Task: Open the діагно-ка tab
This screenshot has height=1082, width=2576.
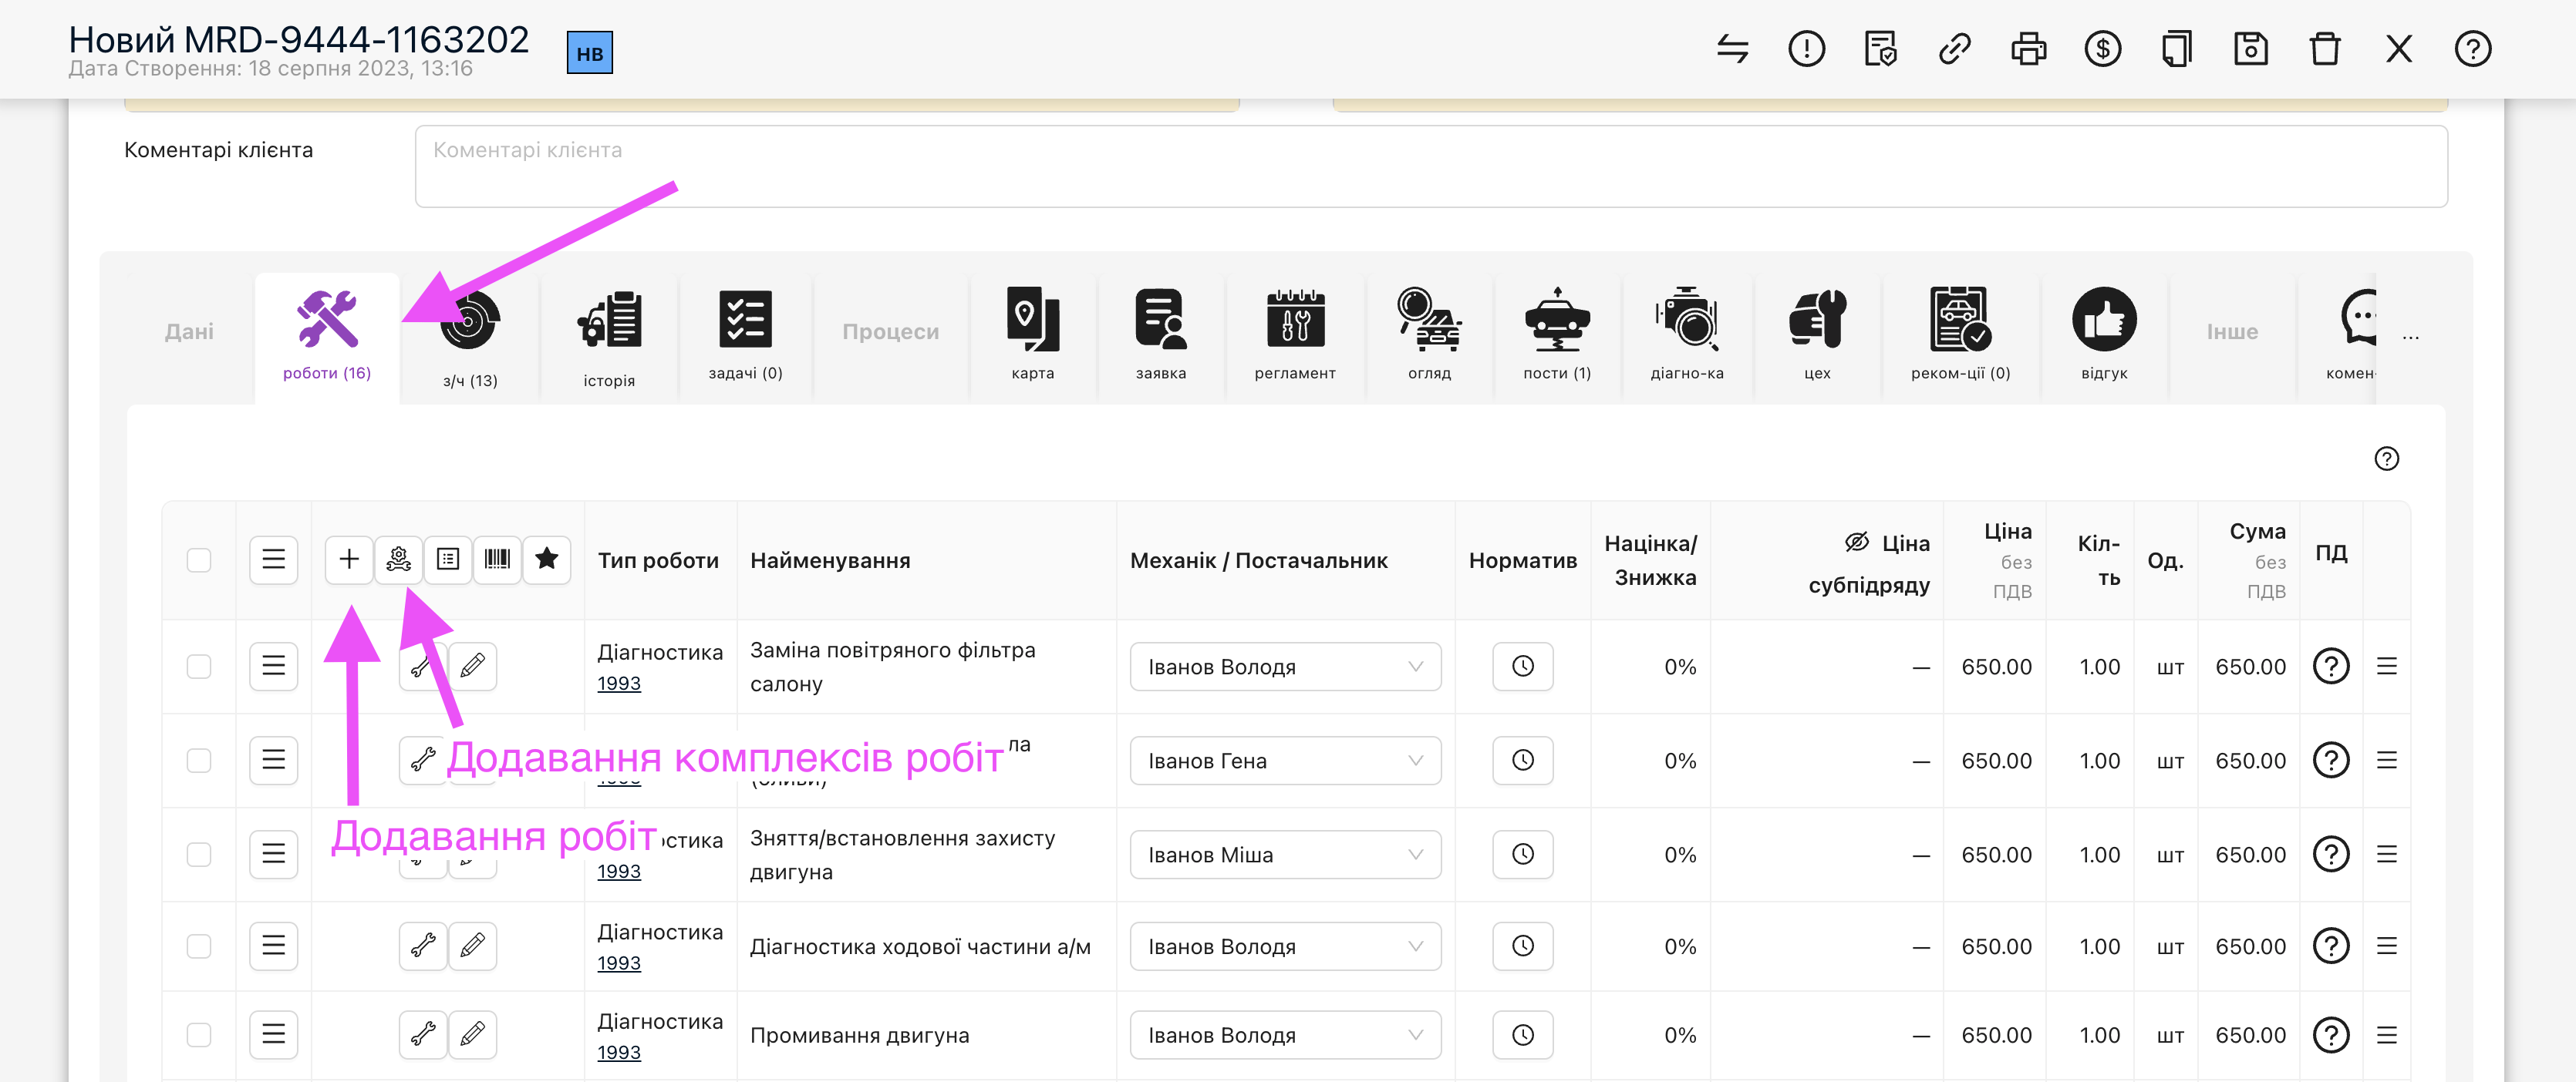Action: (1687, 337)
